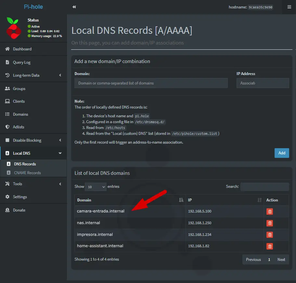Sort by IP column sort icon
The height and width of the screenshot is (283, 296).
(260, 200)
